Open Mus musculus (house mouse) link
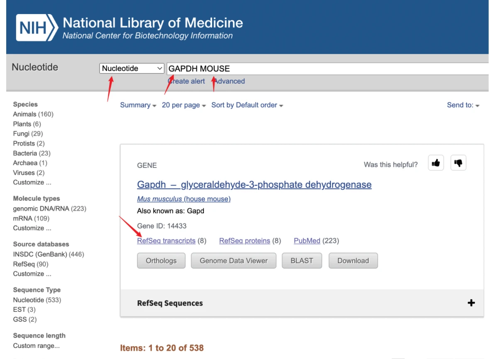 (184, 199)
